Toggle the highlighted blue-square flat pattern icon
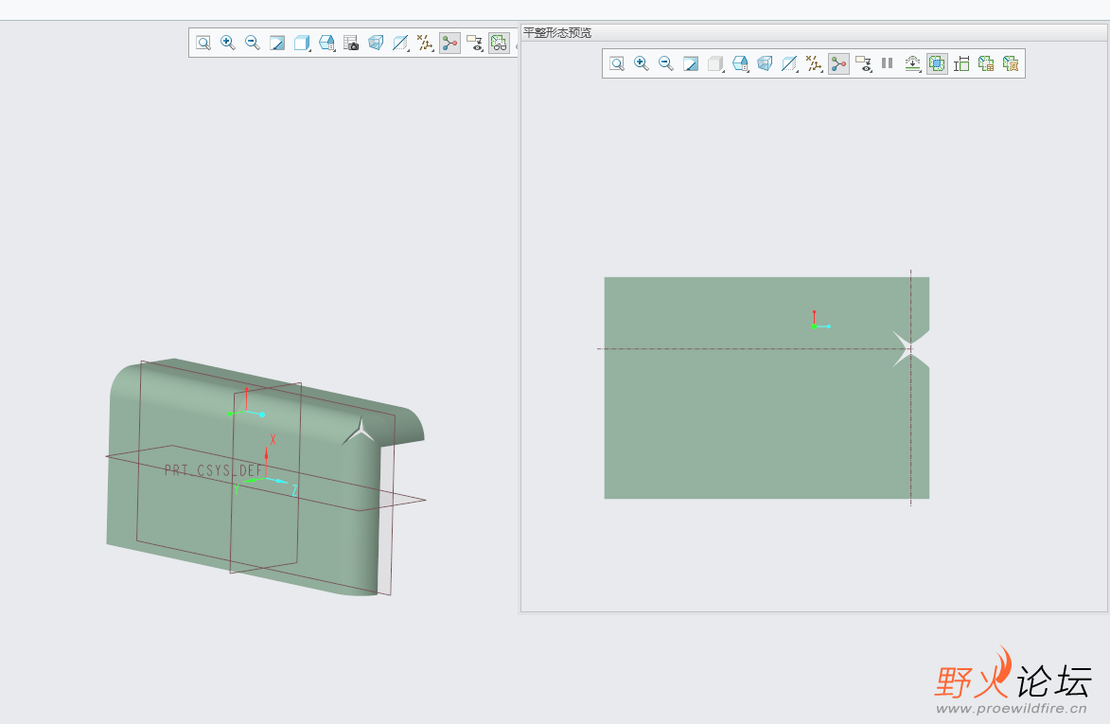This screenshot has height=724, width=1110. (937, 63)
